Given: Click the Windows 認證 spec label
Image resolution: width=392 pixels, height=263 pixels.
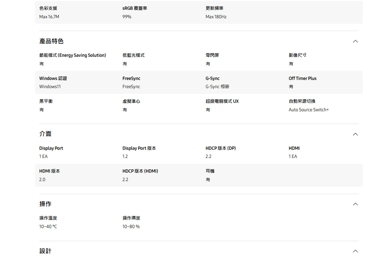Looking at the screenshot, I should (53, 78).
